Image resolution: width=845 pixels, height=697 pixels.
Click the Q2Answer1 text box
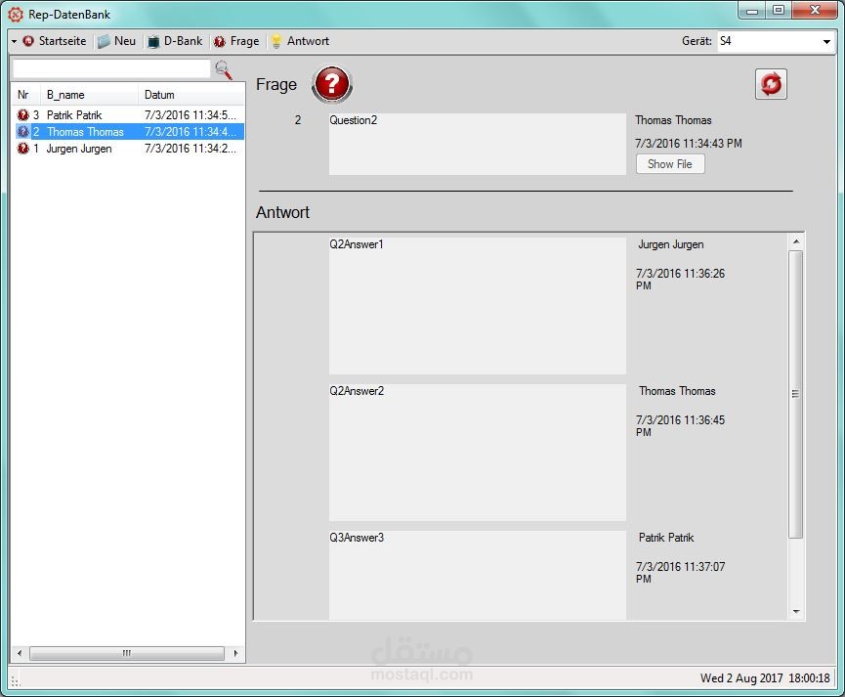pos(478,306)
